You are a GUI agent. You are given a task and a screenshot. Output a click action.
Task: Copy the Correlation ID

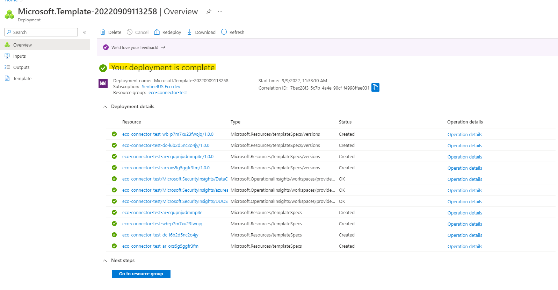coord(376,87)
